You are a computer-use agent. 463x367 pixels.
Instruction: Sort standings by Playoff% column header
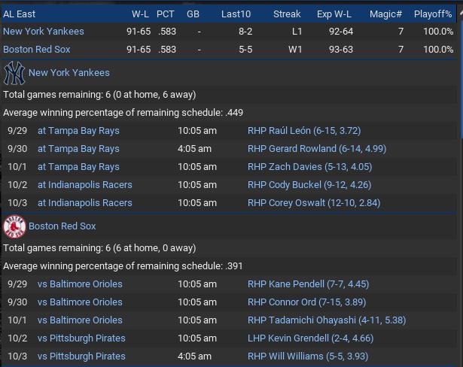tap(433, 14)
